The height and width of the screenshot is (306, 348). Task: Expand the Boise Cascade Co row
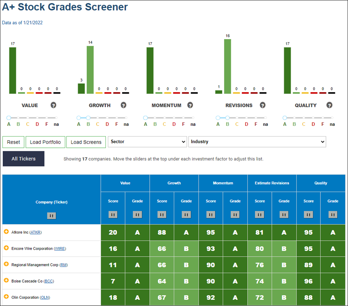tap(6, 280)
